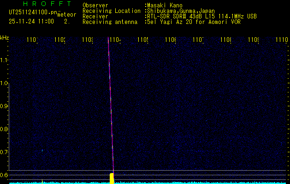The width and height of the screenshot is (290, 184).
Task: Click the kHz axis unit label
Action: tap(4, 38)
